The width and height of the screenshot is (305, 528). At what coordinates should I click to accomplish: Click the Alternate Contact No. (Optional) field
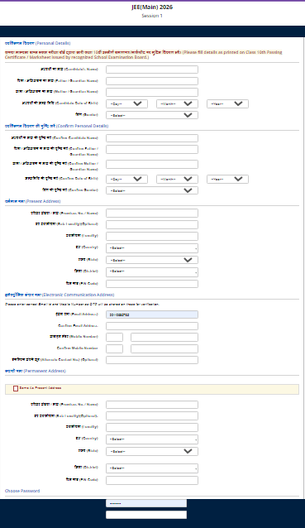click(x=152, y=360)
